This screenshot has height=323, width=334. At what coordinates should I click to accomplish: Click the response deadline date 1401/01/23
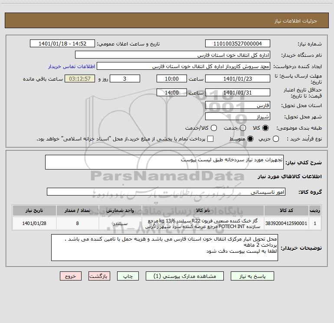238,78
